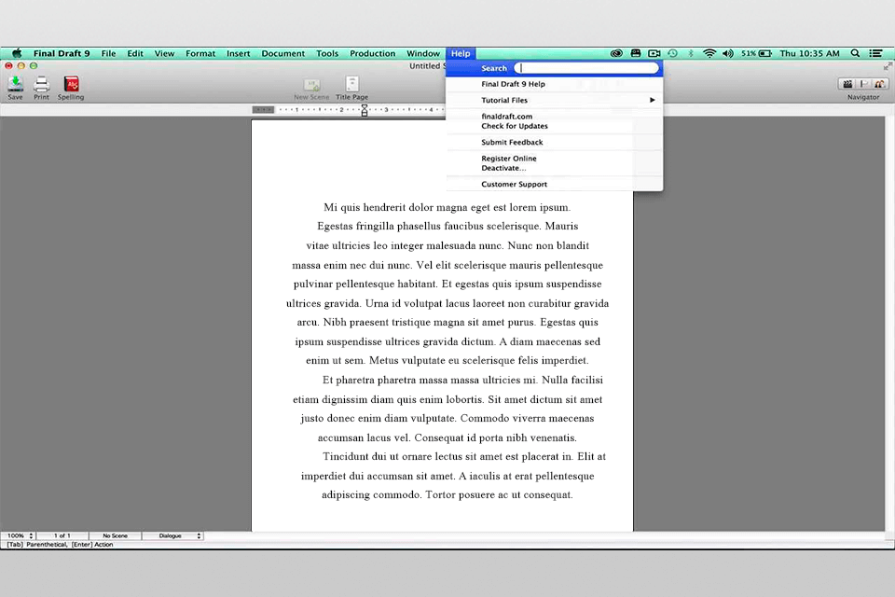Click the Navigator clapperboard scene icon
The height and width of the screenshot is (597, 895).
click(x=847, y=84)
